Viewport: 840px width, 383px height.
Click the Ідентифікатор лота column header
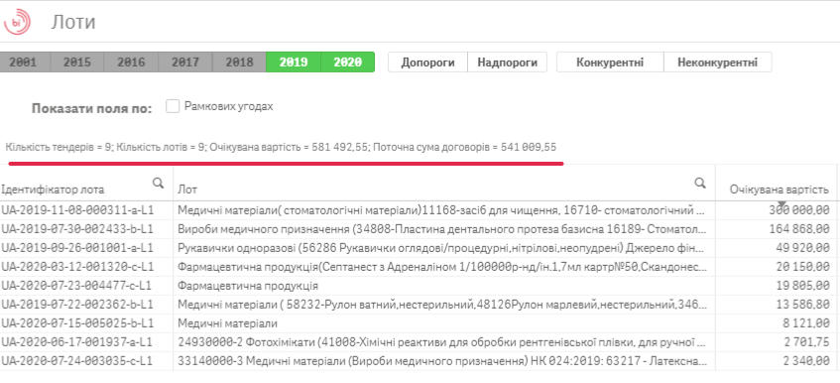[x=53, y=190]
